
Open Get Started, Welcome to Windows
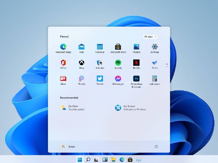tap(131, 108)
